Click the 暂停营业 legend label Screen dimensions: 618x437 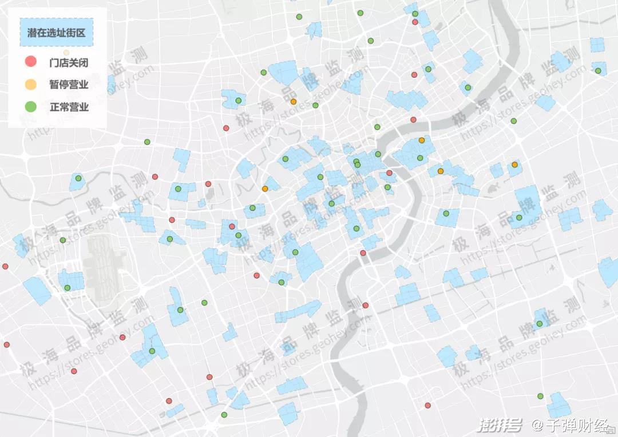pyautogui.click(x=69, y=85)
